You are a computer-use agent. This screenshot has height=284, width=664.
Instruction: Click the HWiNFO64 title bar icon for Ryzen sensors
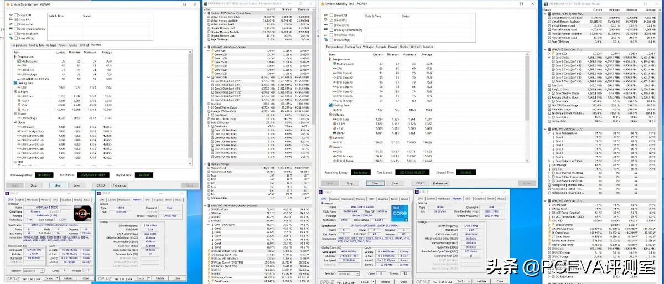coord(207,3)
